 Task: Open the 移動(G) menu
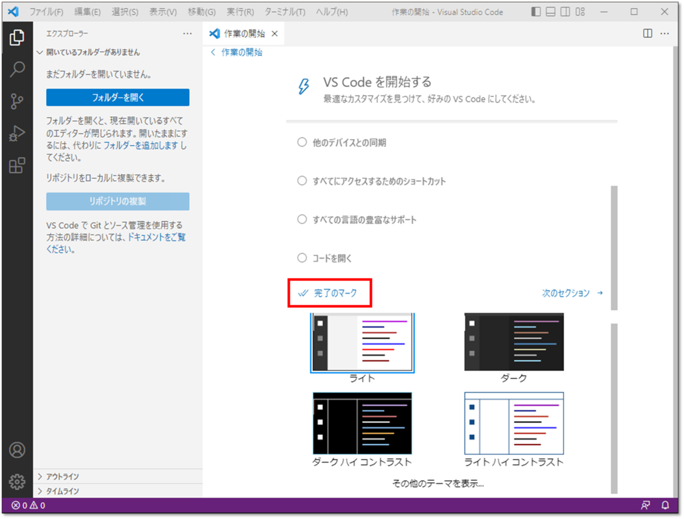(202, 12)
